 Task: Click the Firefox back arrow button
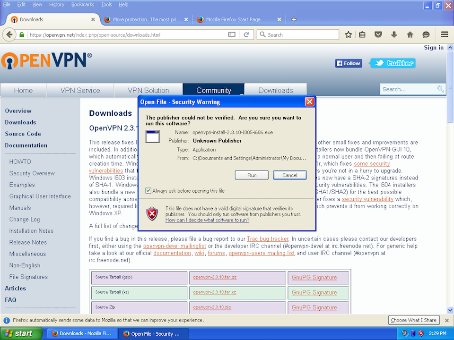[9, 34]
